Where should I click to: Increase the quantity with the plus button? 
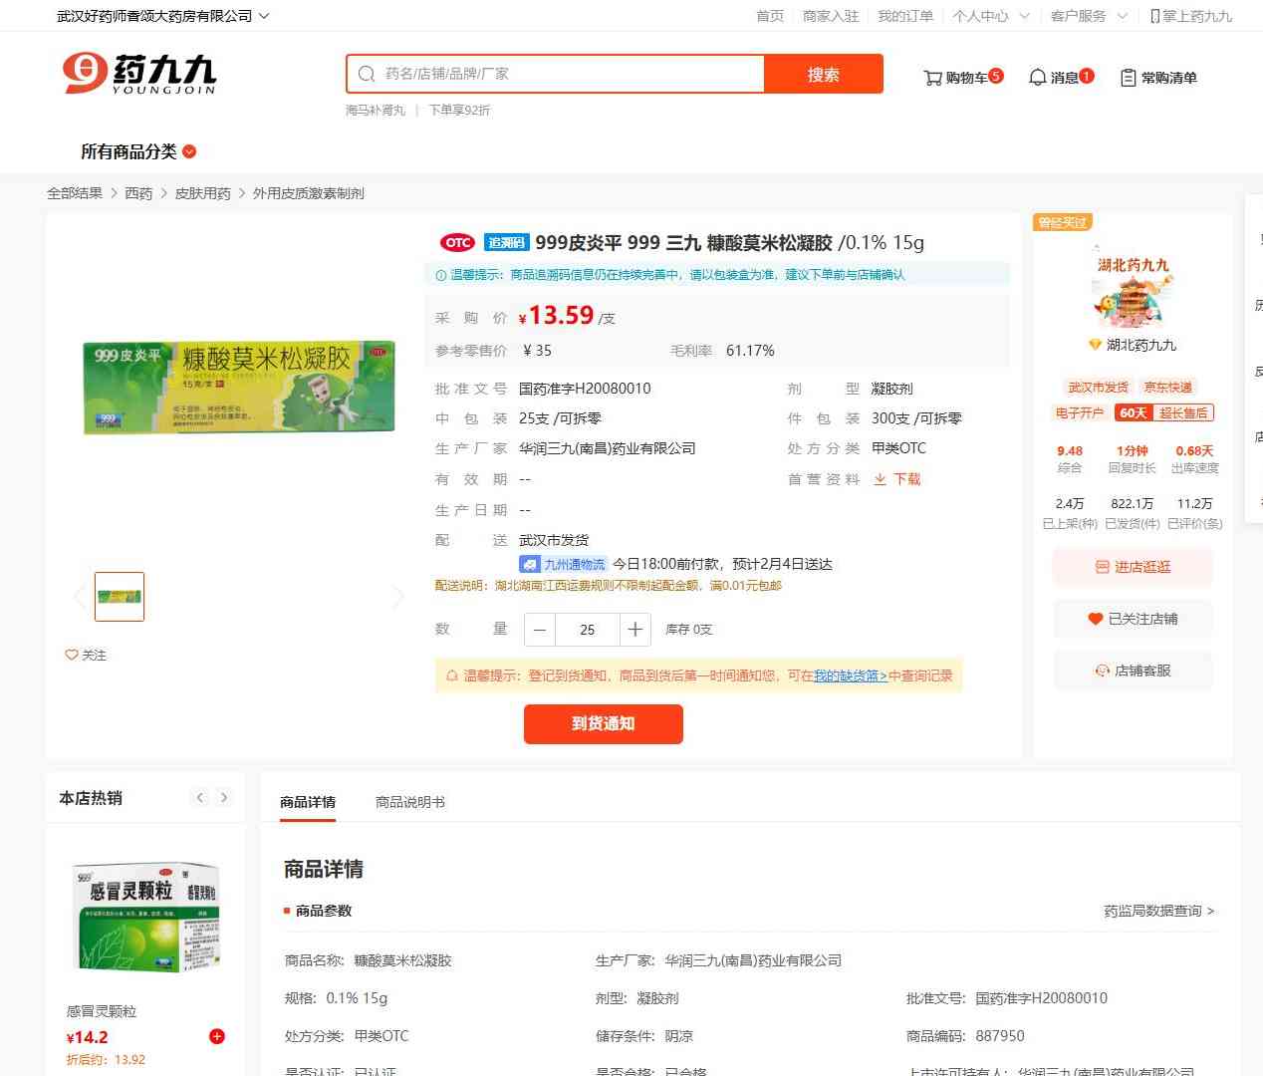click(x=634, y=630)
